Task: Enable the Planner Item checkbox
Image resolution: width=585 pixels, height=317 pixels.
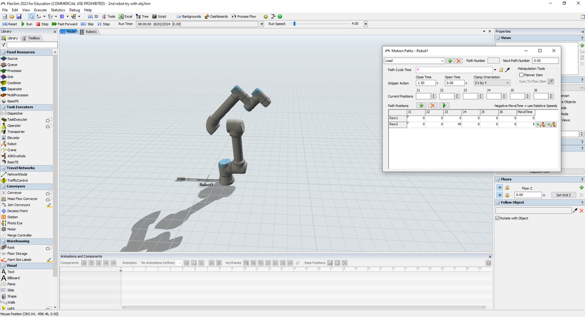Action: point(521,75)
